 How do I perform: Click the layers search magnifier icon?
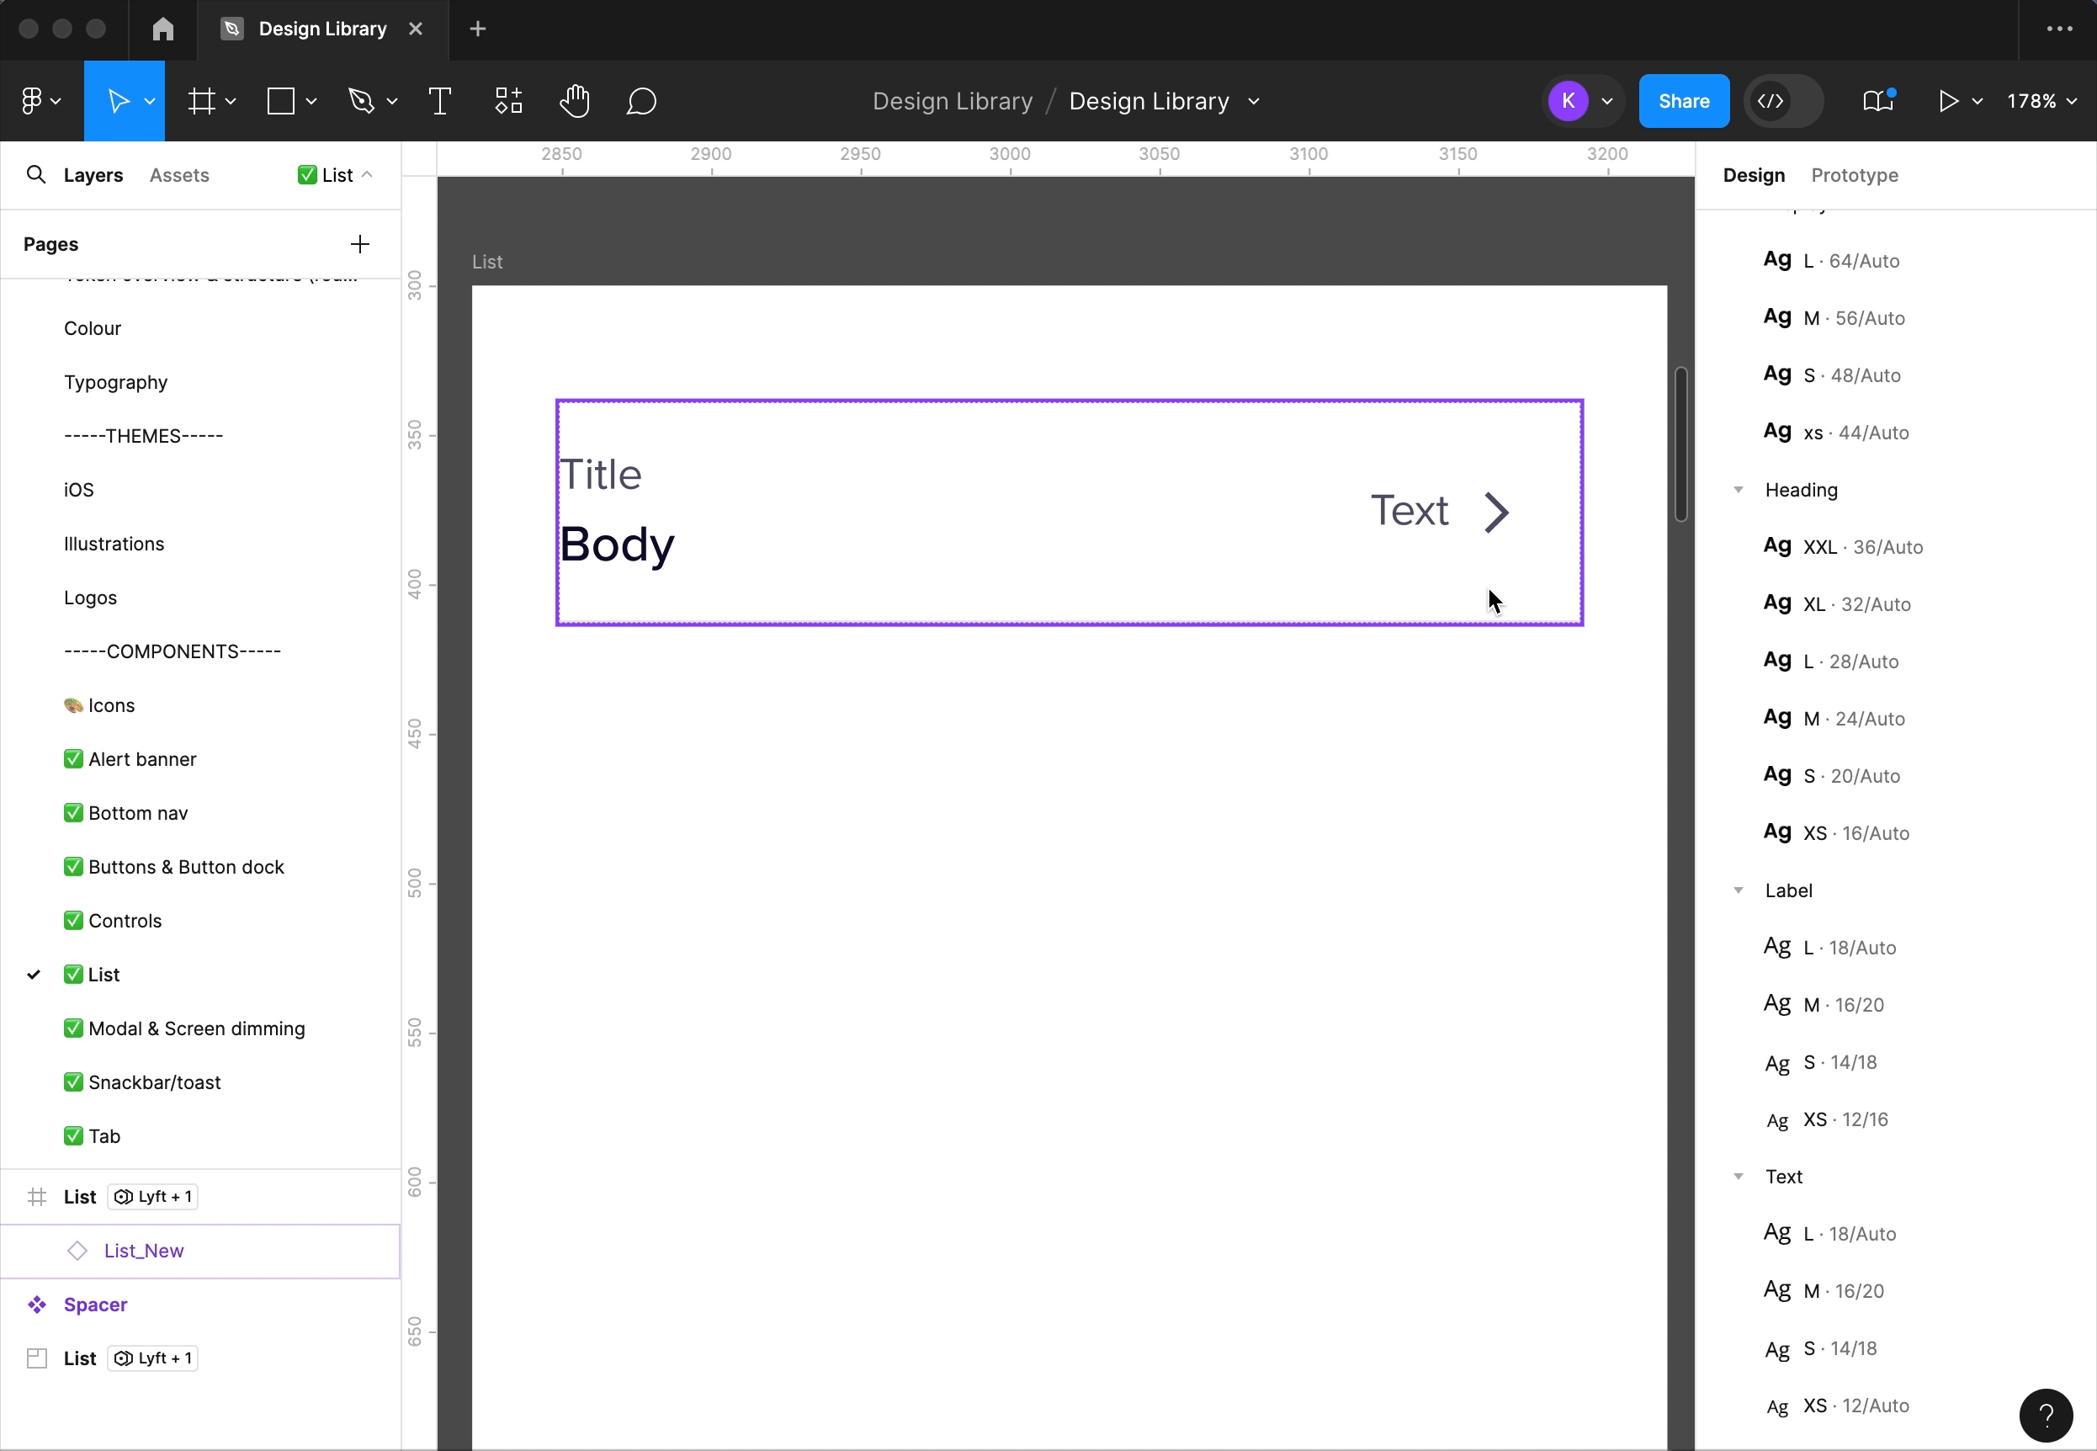[x=35, y=174]
